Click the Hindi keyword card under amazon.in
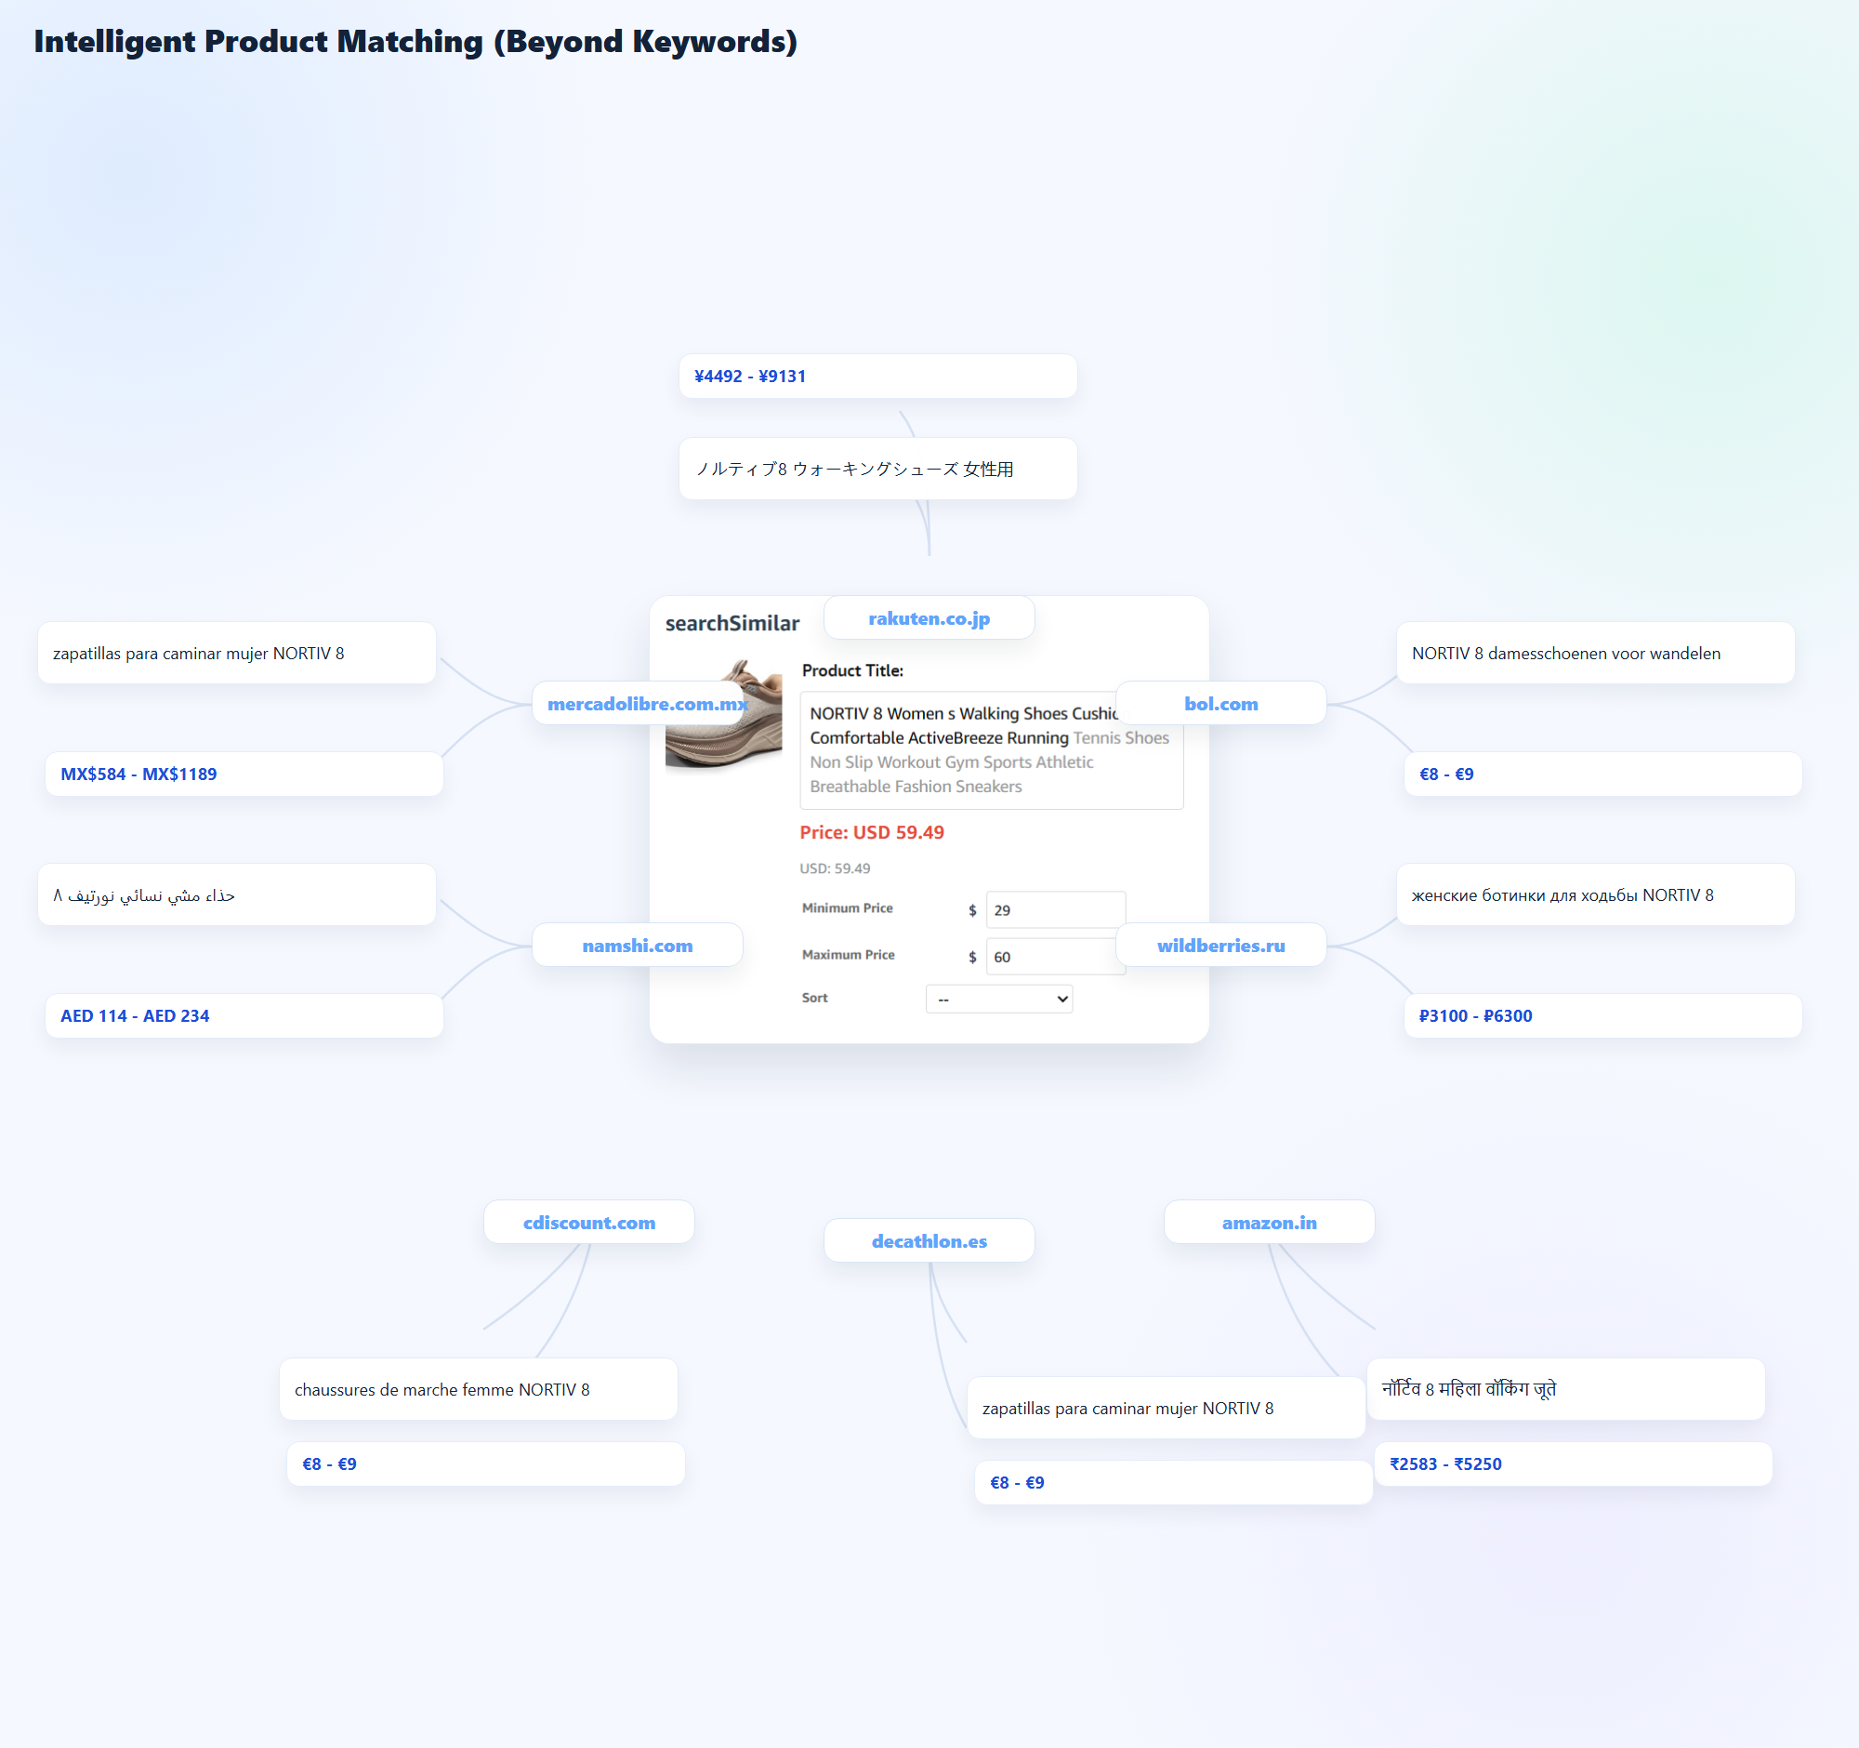The width and height of the screenshot is (1859, 1748). pyautogui.click(x=1565, y=1390)
